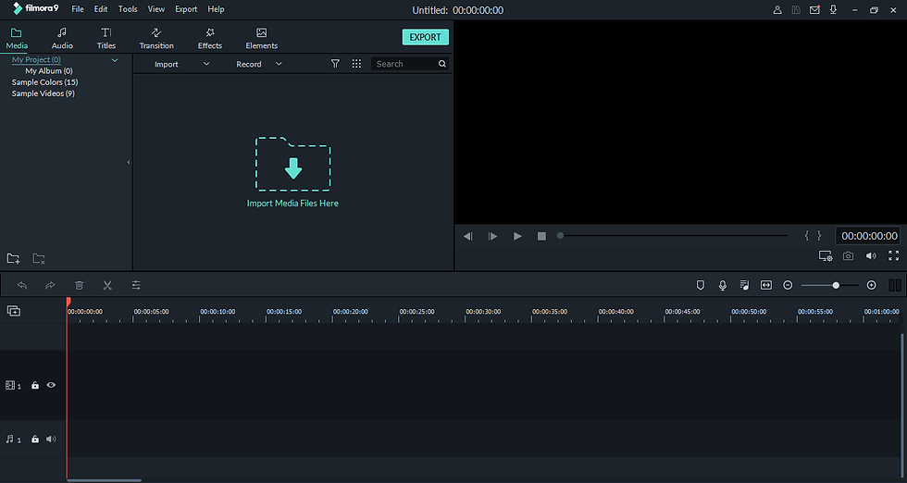Open the Record dropdown
907x483 pixels.
[x=258, y=64]
